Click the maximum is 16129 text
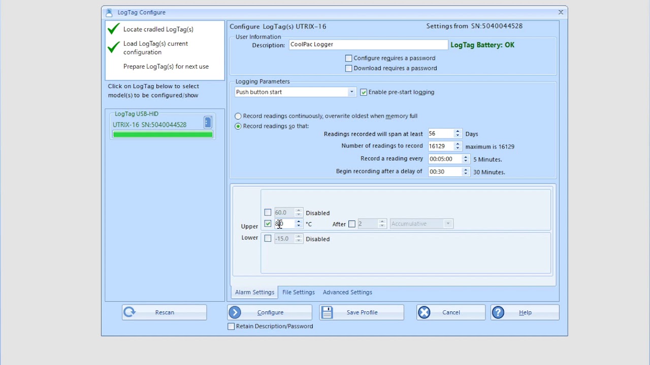 click(x=490, y=147)
